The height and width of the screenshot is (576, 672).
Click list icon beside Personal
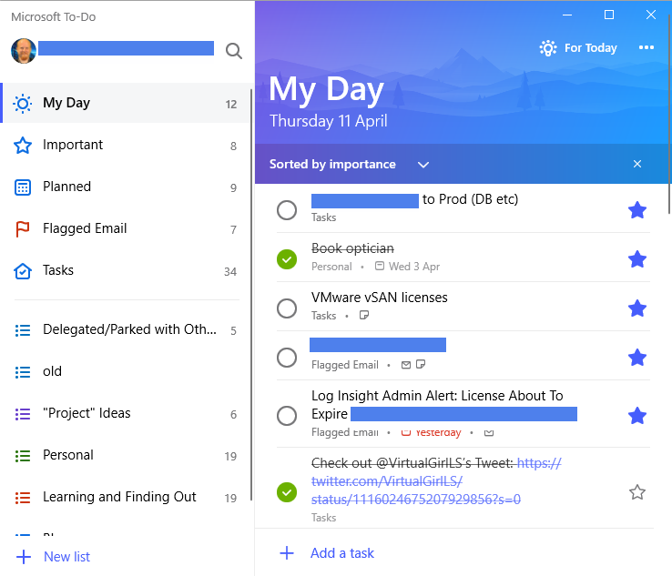point(23,456)
